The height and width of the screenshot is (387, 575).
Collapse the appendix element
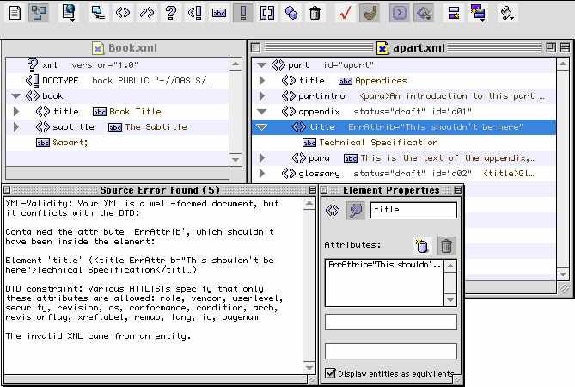point(261,112)
